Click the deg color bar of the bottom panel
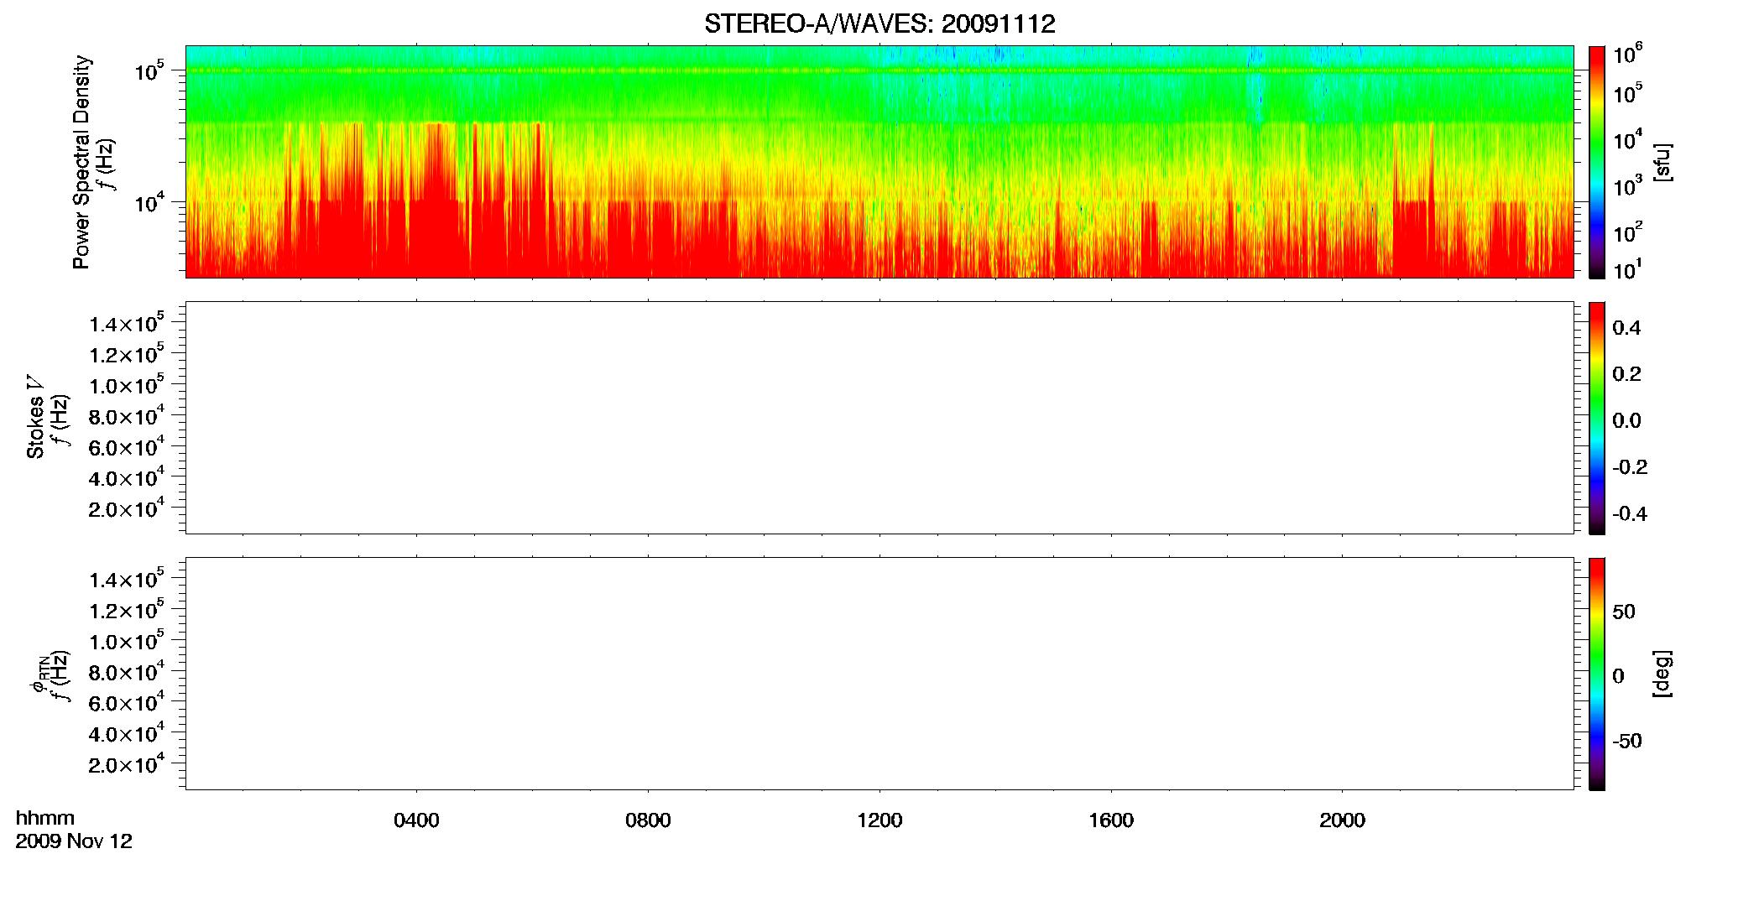Image resolution: width=1759 pixels, height=906 pixels. [x=1597, y=674]
